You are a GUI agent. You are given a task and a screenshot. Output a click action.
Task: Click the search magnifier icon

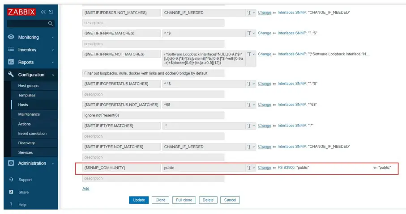[x=51, y=24]
